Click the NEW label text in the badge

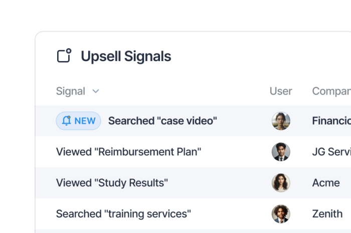point(85,121)
